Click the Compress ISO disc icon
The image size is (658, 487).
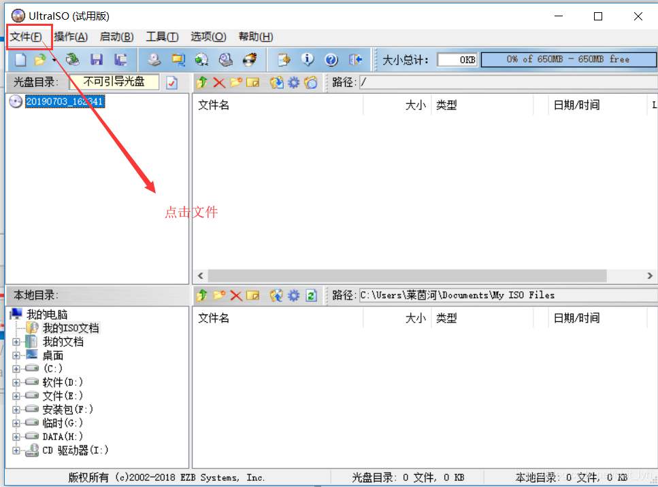click(202, 60)
